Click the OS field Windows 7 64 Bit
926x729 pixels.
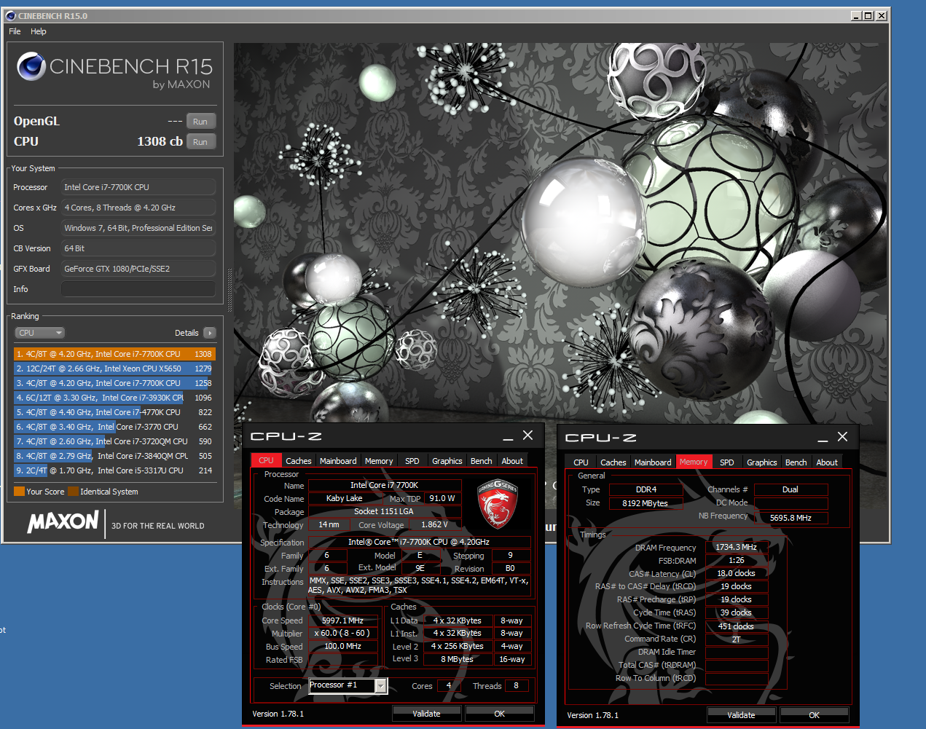pos(138,228)
